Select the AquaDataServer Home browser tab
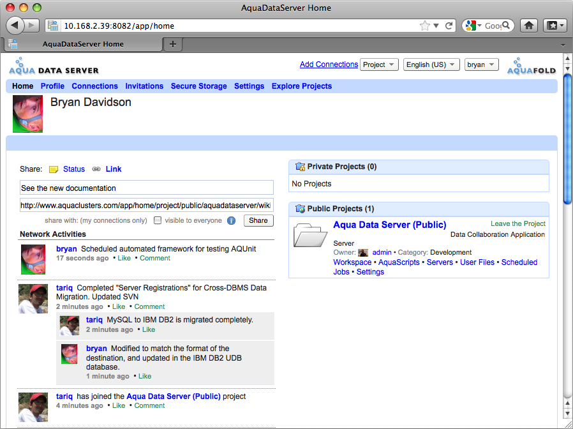Viewport: 573px width, 429px height. [x=83, y=44]
